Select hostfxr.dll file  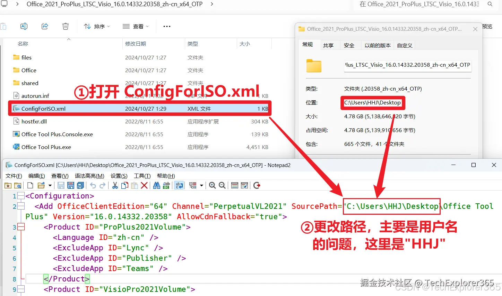[140, 121]
